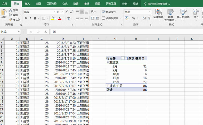Click the Tell Me search box
Screen dimensions: 203x125
point(157,4)
